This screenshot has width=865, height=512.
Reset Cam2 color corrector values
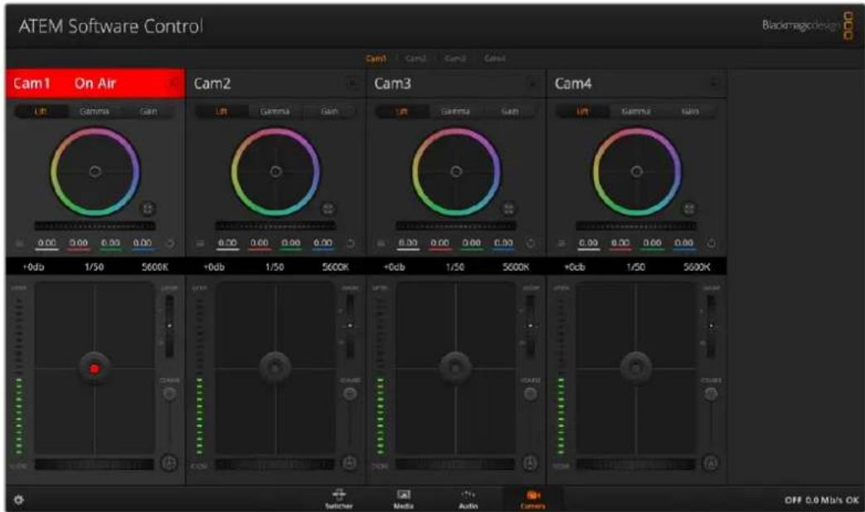(x=350, y=243)
